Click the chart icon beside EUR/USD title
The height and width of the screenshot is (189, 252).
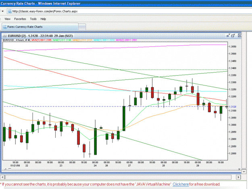[4, 36]
